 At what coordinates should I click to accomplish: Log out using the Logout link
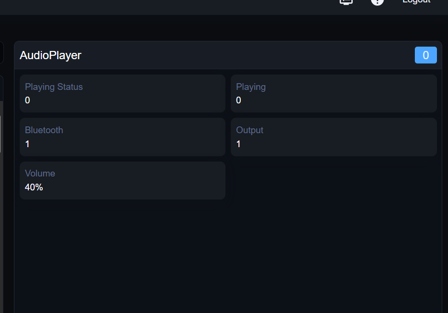[x=416, y=1]
